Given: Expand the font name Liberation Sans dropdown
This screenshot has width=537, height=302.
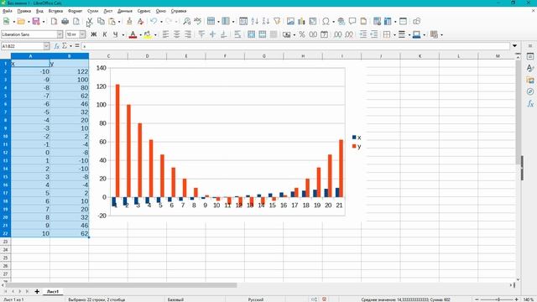Looking at the screenshot, I should pyautogui.click(x=60, y=34).
